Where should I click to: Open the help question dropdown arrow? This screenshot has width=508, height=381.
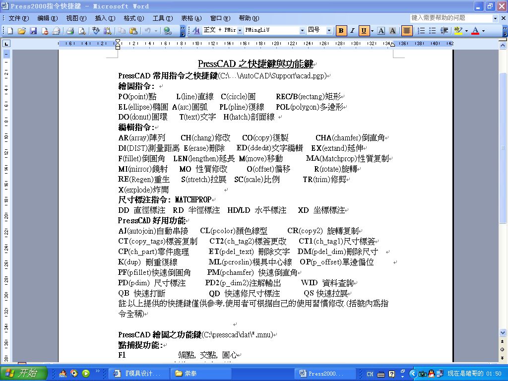[x=495, y=18]
